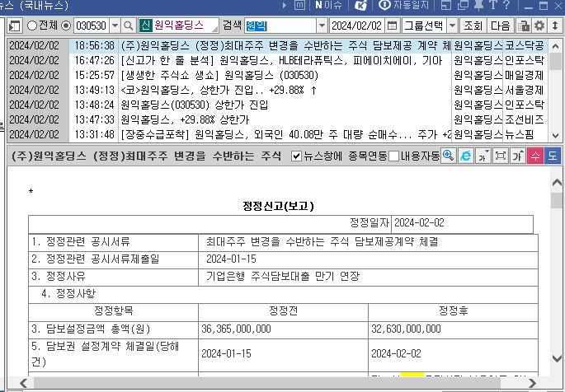Click the fit-to-window frame icon
565x392 pixels.
[x=500, y=156]
